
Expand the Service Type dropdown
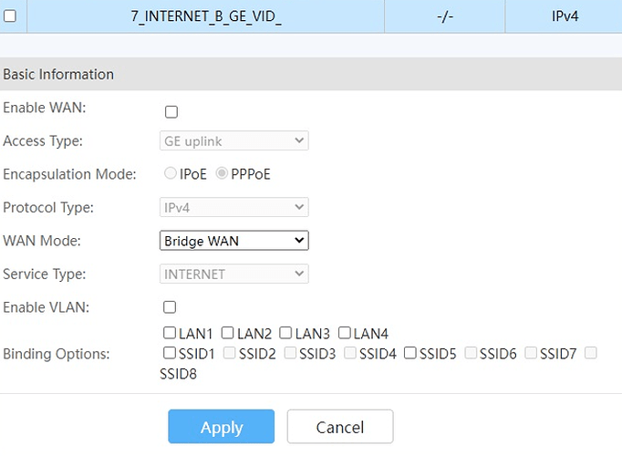[x=233, y=274]
